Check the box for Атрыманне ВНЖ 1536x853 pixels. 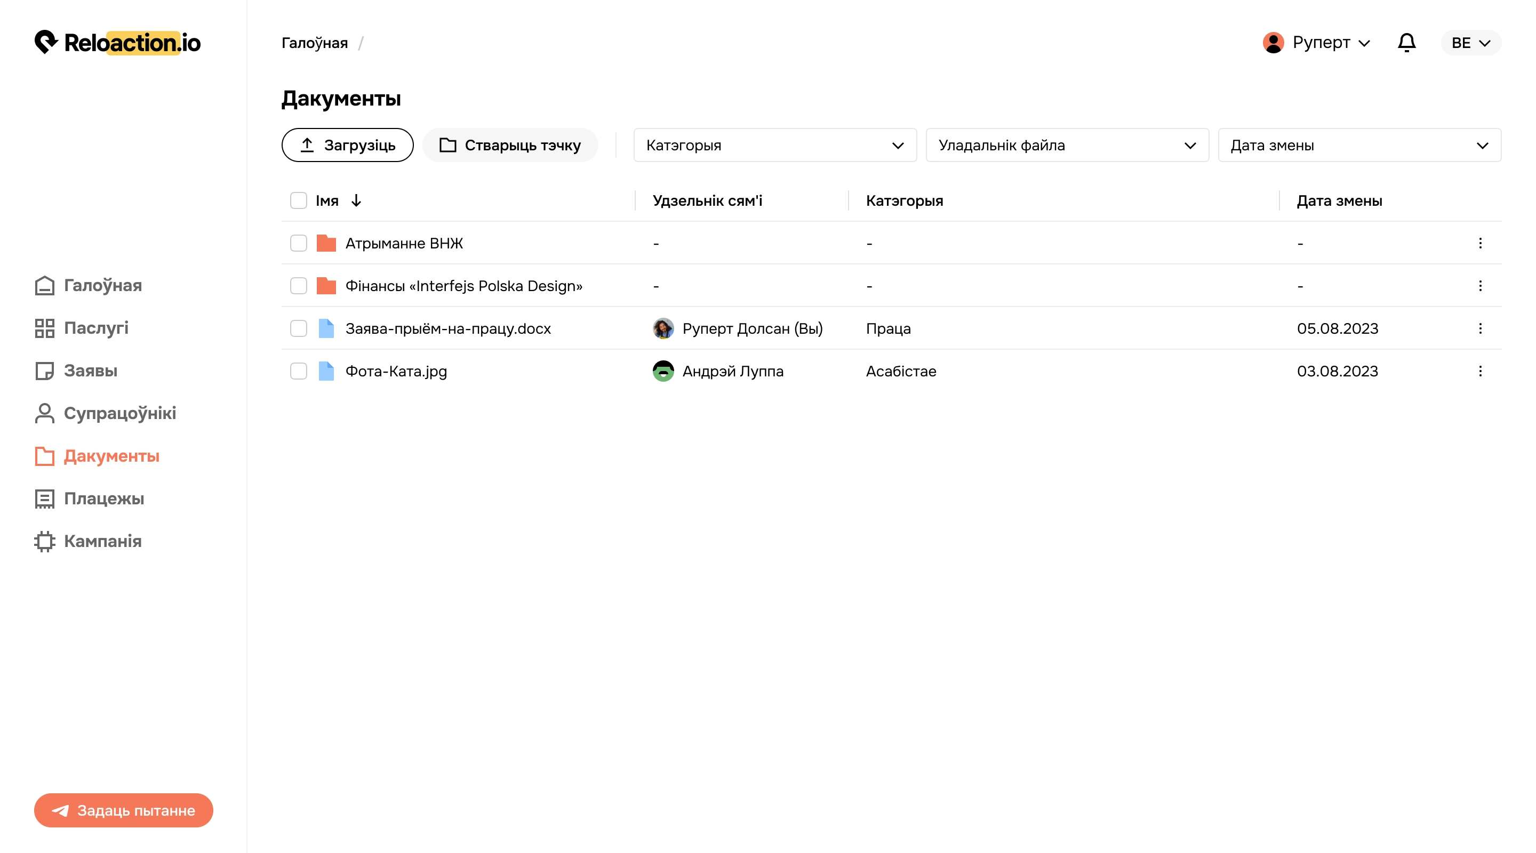298,243
